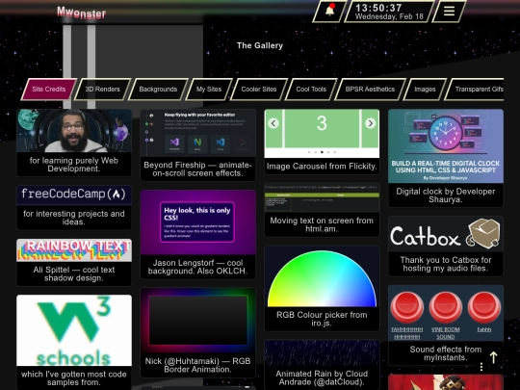This screenshot has width=520, height=390.
Task: Click the carousel next arrow
Action: click(x=370, y=123)
